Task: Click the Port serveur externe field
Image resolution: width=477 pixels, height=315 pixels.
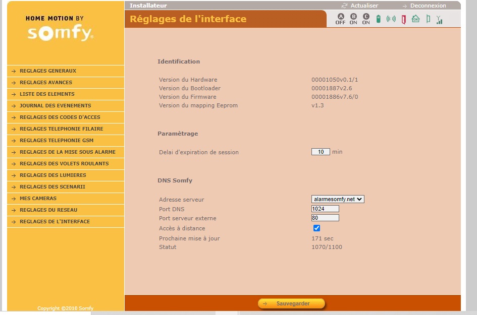Action: click(x=325, y=218)
